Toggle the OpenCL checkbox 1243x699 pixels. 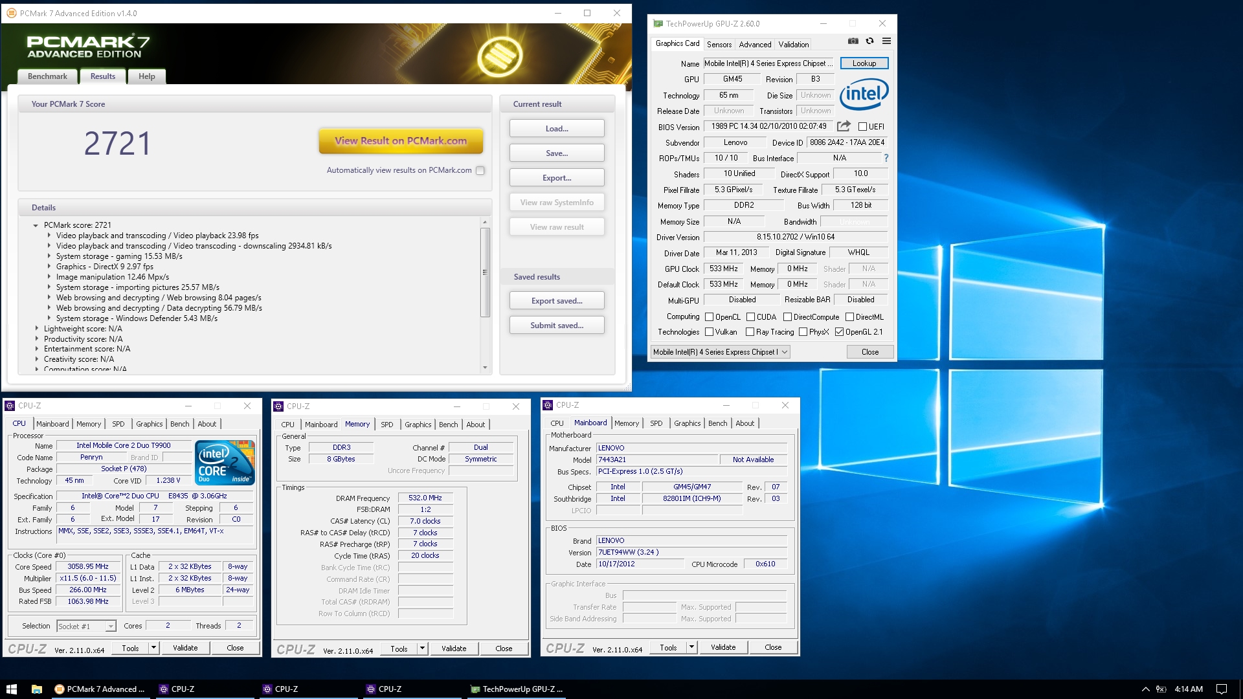tap(710, 317)
